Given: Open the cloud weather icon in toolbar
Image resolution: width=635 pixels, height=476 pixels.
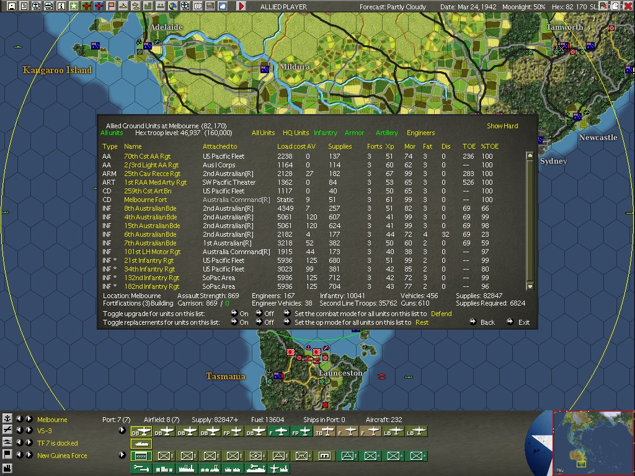Looking at the screenshot, I should pos(223,6).
